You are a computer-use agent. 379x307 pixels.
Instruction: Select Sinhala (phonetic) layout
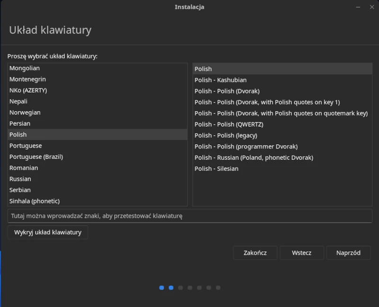[98, 201]
